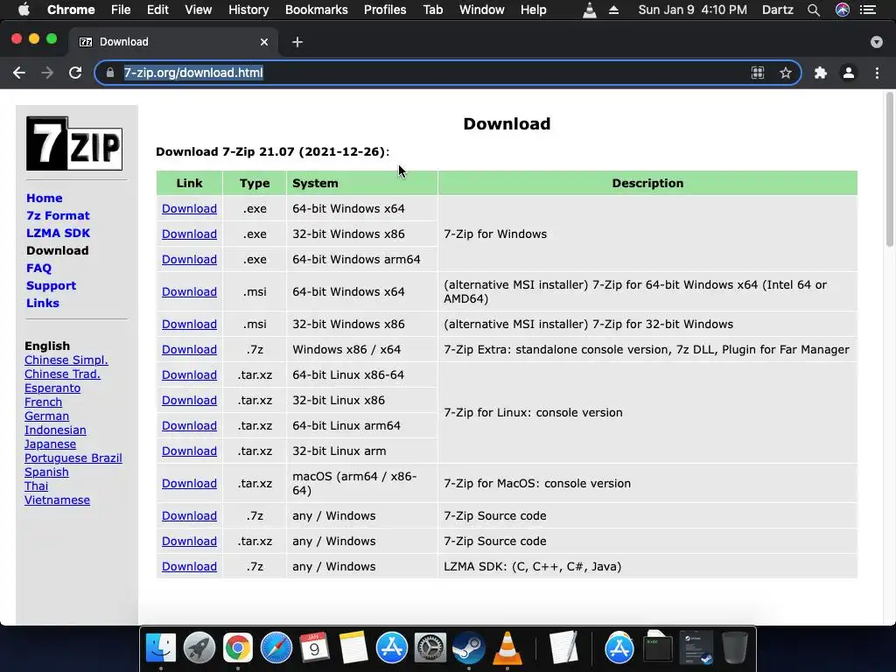The width and height of the screenshot is (896, 672).
Task: Switch language to Esperanto
Action: 52,388
